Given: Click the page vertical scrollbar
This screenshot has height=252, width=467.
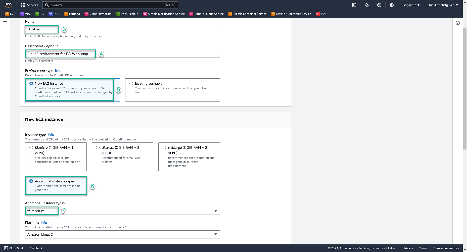Looking at the screenshot, I should point(465,88).
